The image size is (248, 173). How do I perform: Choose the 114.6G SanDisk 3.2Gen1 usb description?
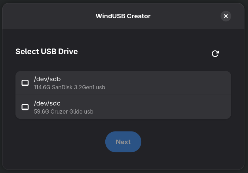[69, 88]
